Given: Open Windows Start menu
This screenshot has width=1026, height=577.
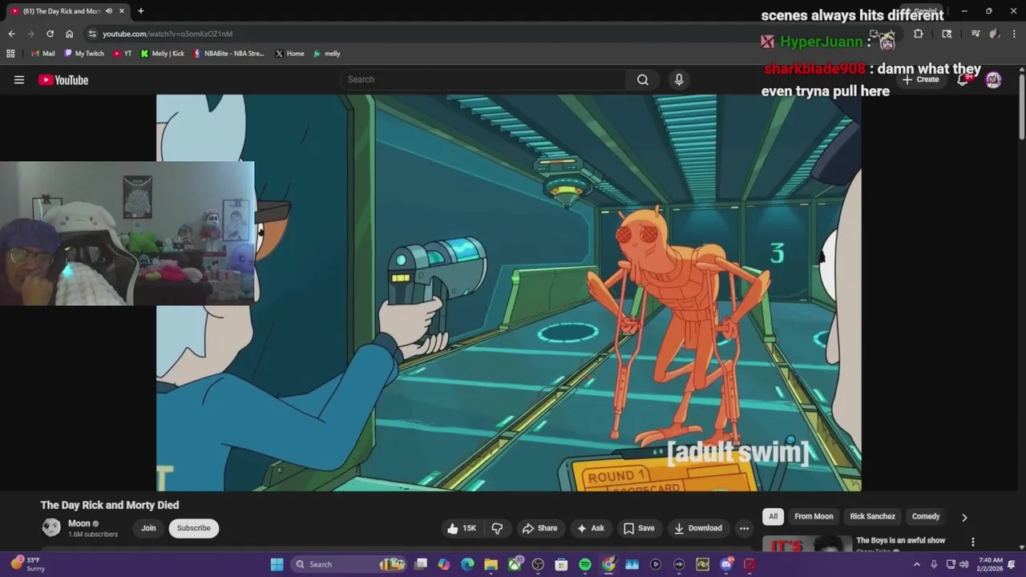Looking at the screenshot, I should [x=277, y=564].
